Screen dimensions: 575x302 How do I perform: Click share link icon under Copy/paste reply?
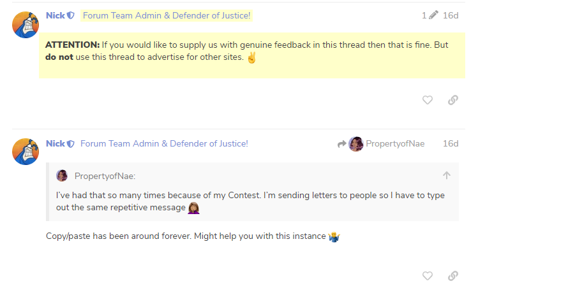(x=453, y=276)
